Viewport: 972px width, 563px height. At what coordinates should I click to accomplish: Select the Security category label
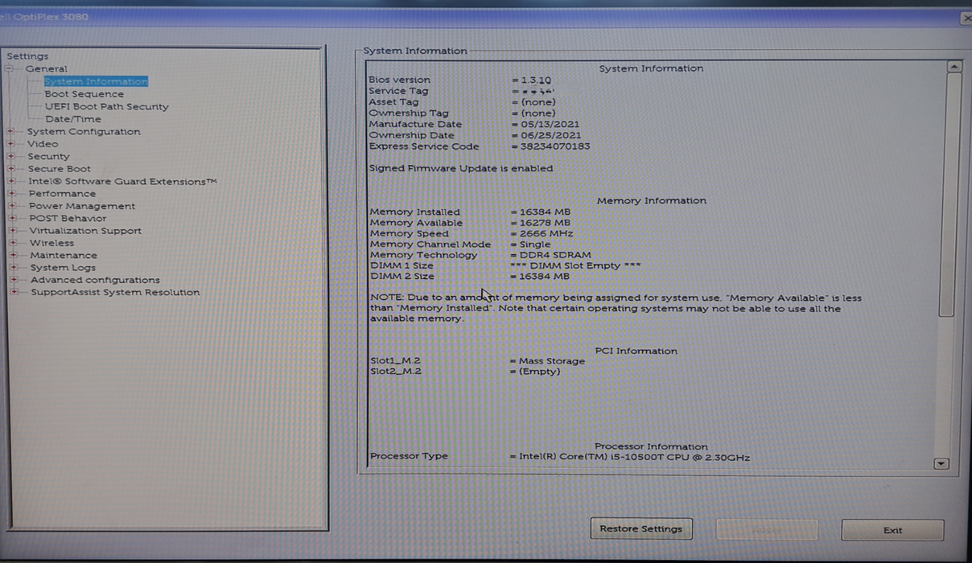pos(48,157)
